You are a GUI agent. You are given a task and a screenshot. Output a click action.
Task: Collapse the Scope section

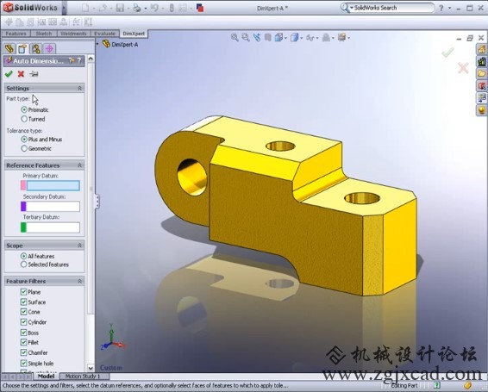(x=79, y=246)
